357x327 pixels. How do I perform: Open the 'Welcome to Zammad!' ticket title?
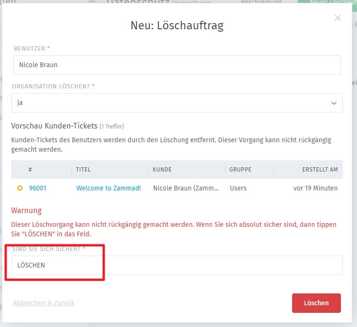point(108,188)
